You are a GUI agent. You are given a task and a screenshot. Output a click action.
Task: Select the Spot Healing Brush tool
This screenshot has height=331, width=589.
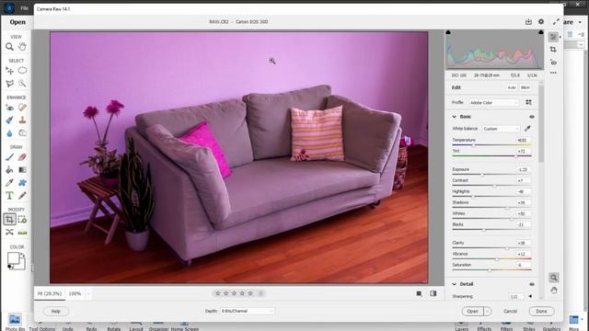pos(22,108)
